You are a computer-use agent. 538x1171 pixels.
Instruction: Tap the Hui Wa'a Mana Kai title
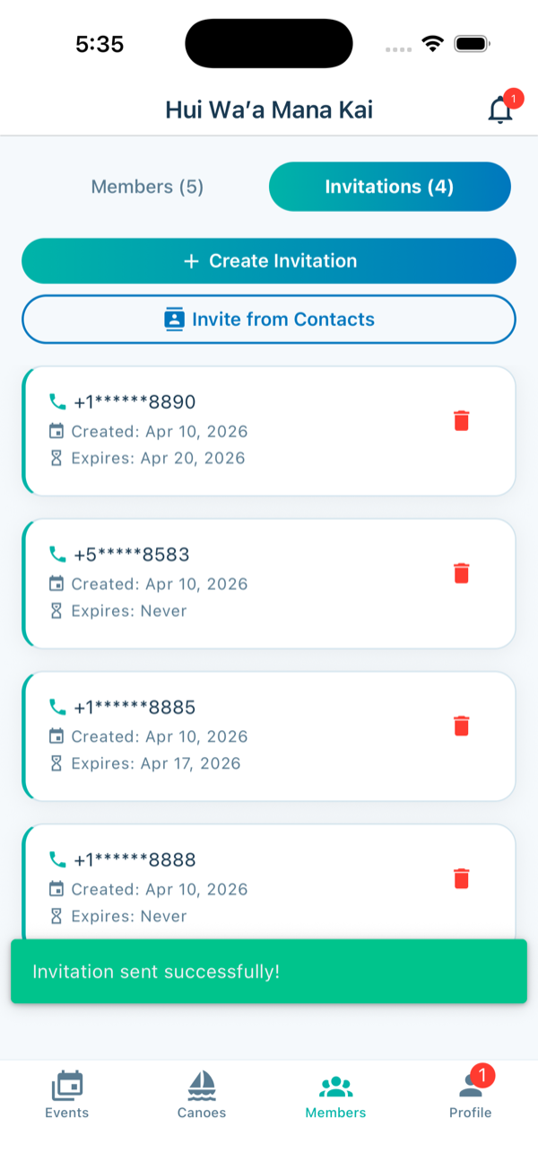coord(269,110)
